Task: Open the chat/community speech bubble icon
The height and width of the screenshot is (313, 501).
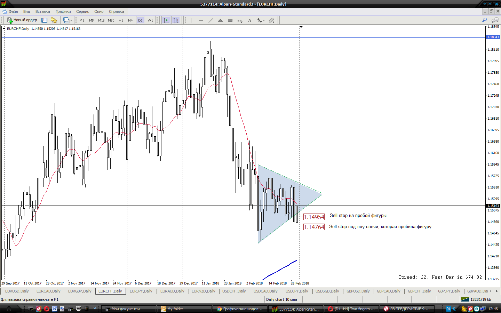Action: 495,20
